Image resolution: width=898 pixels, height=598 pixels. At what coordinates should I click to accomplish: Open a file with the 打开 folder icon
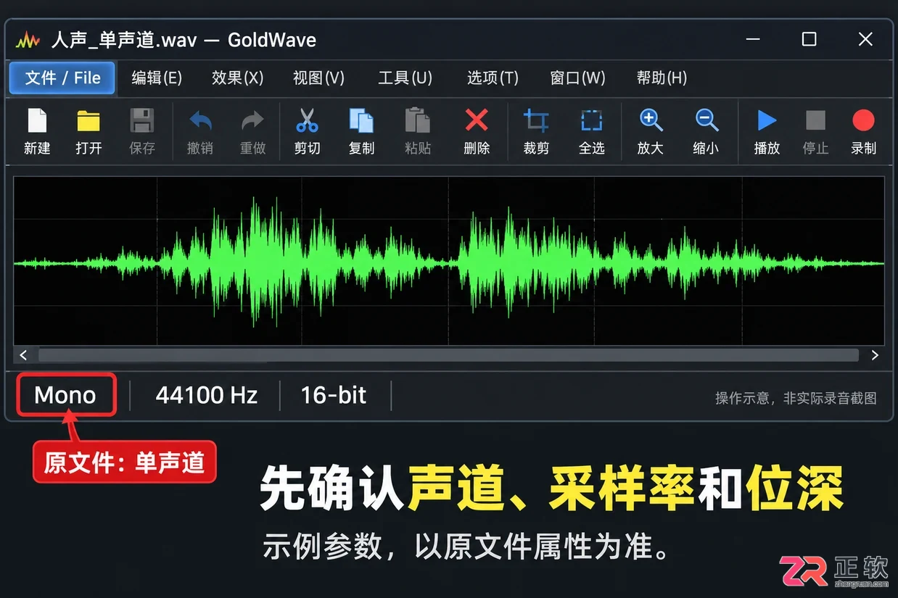pyautogui.click(x=88, y=120)
